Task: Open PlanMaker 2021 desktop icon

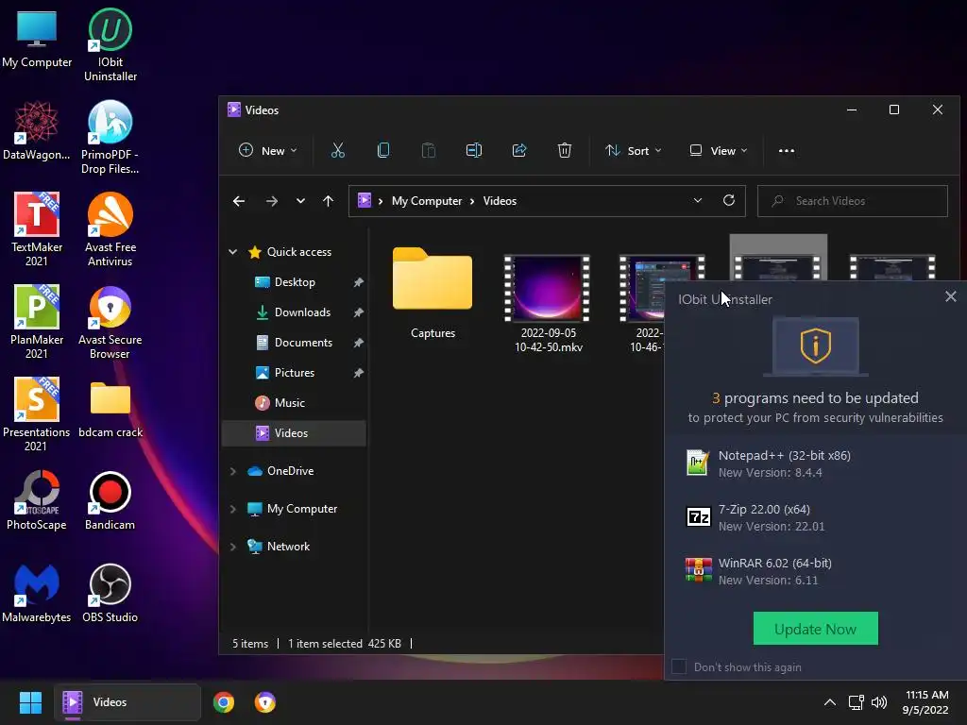Action: (x=37, y=323)
